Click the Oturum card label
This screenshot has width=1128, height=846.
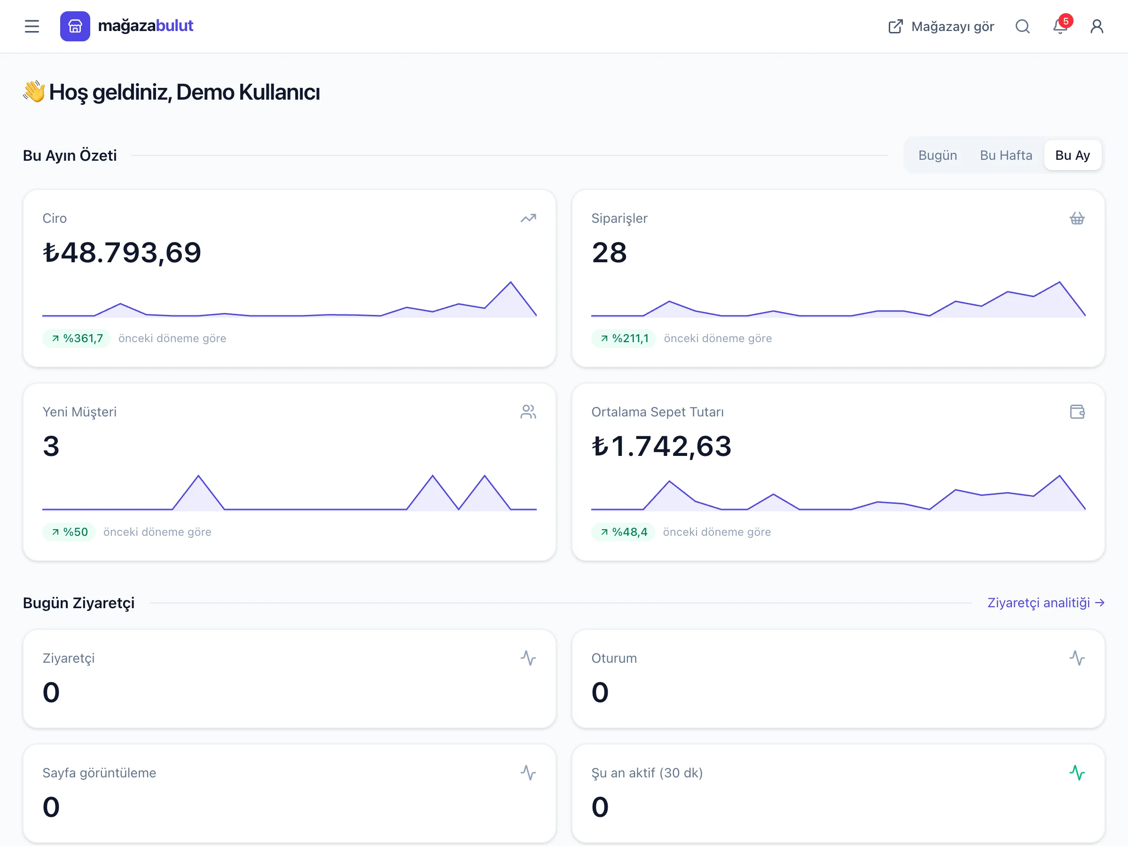614,658
